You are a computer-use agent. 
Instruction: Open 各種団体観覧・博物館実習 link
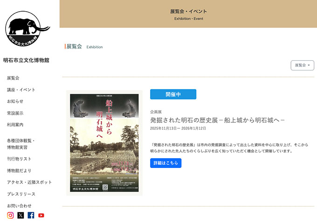21,144
